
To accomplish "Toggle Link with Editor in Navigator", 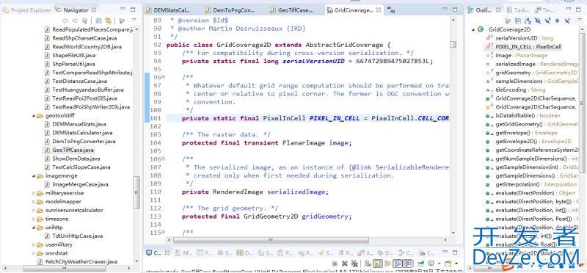I will [109, 21].
